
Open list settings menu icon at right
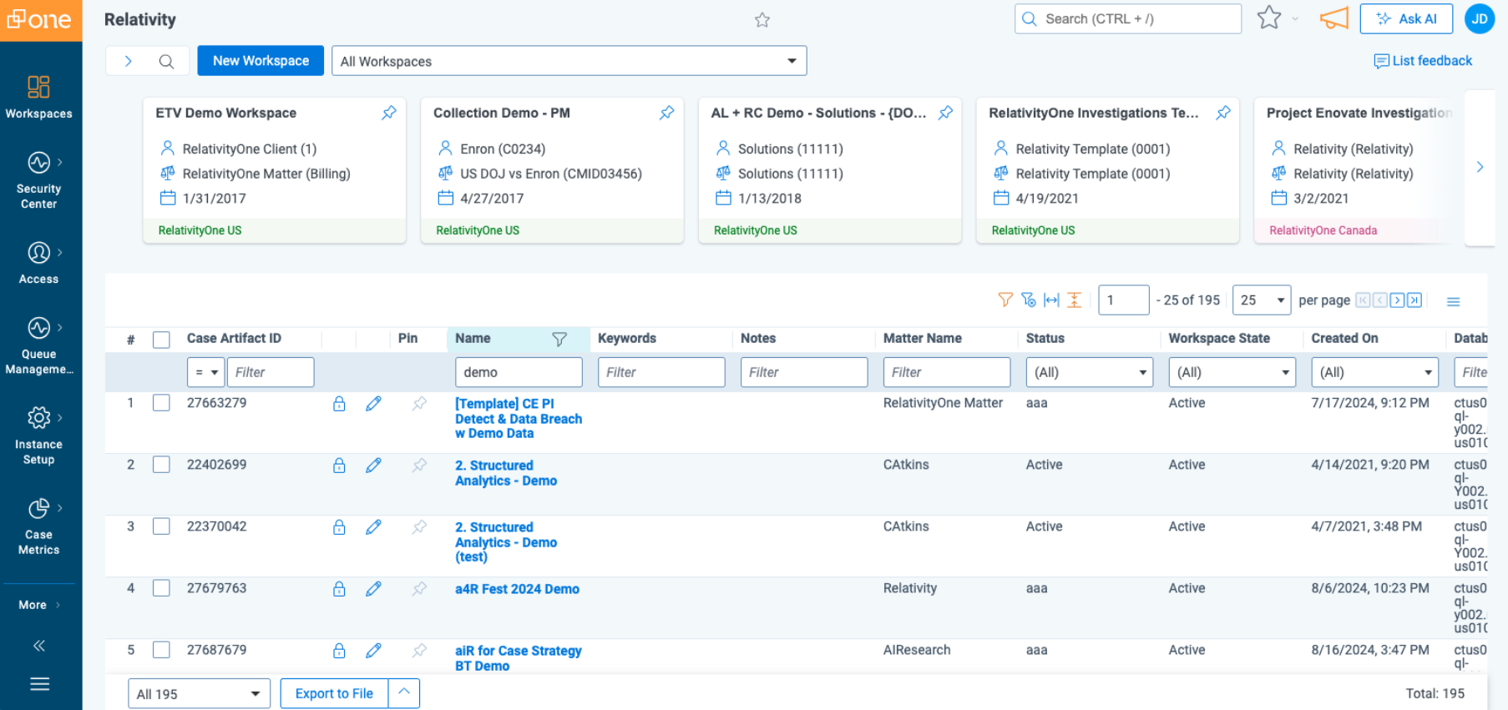tap(1453, 301)
